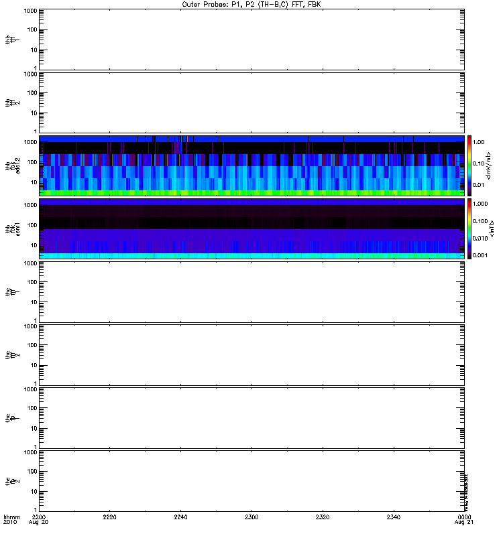Screen dimensions: 503x536
Task: Click the "2200" time axis label
Action: tap(39, 517)
